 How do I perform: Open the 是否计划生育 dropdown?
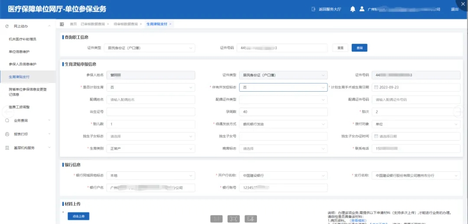tap(150, 87)
